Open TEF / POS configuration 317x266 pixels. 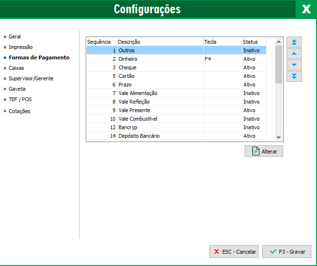pos(20,99)
